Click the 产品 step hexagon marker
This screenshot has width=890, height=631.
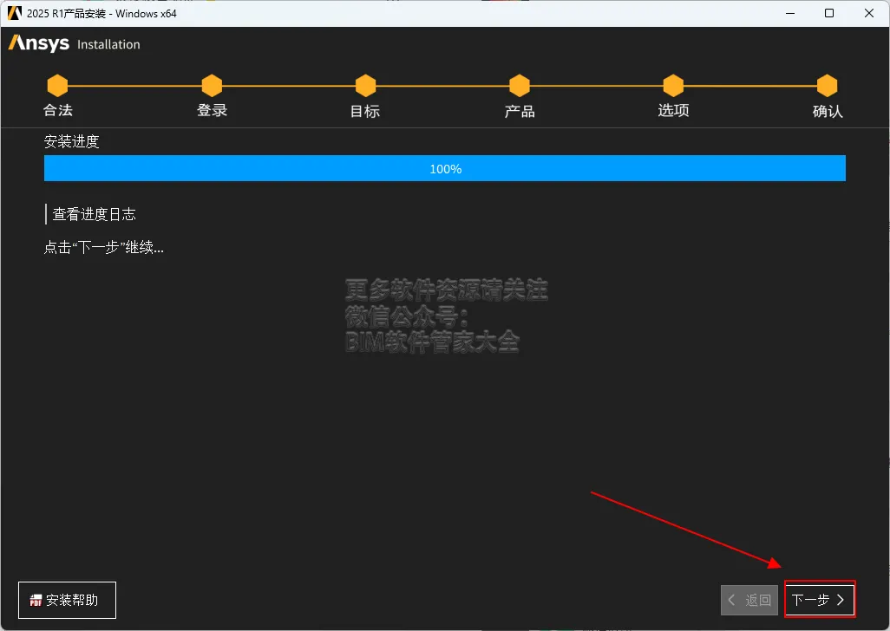520,86
